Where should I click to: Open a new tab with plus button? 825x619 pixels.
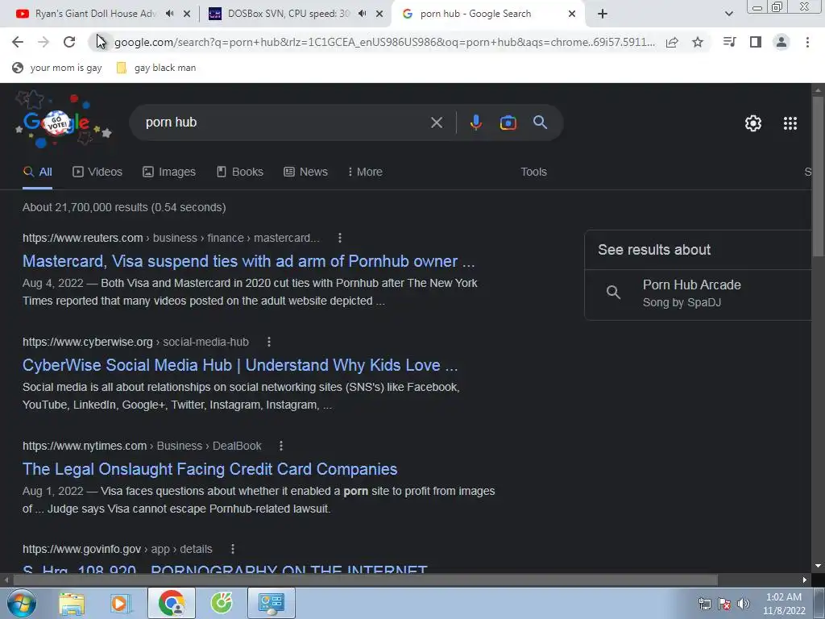(603, 15)
